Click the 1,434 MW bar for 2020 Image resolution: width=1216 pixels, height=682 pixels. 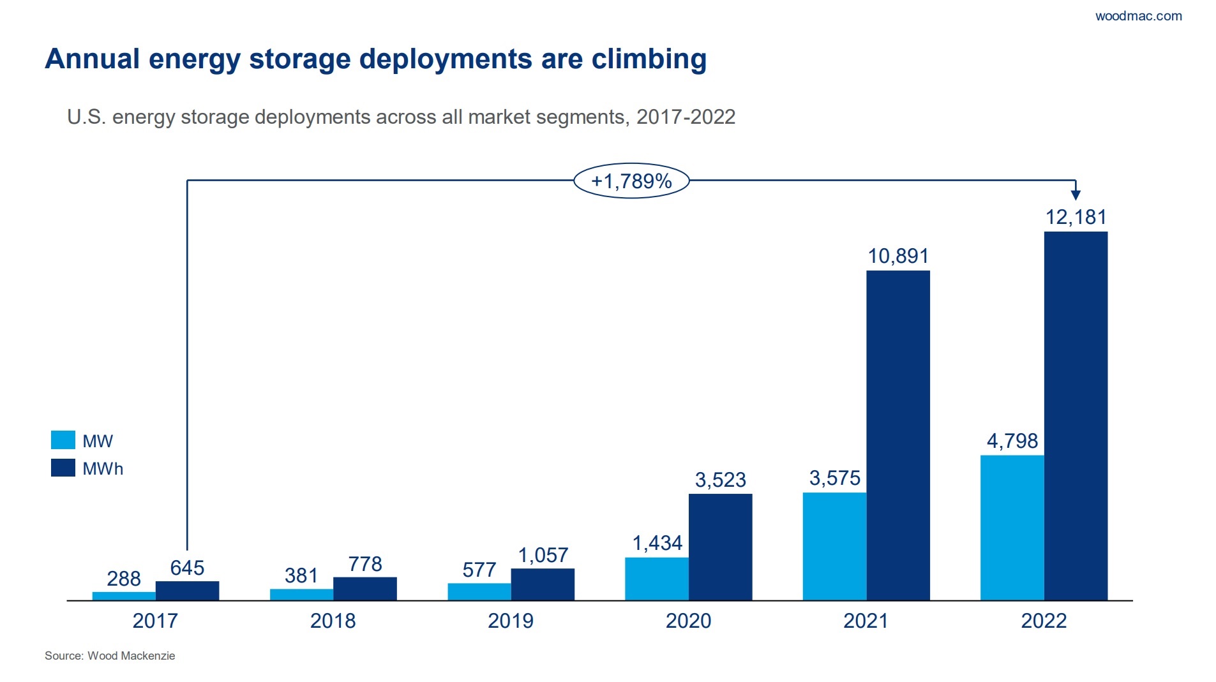coord(656,577)
